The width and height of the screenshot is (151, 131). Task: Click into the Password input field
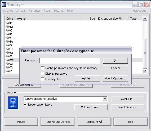click(70, 61)
